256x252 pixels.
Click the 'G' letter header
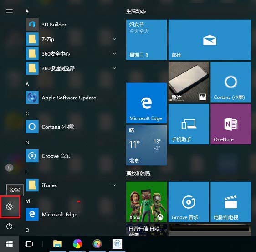click(x=27, y=143)
